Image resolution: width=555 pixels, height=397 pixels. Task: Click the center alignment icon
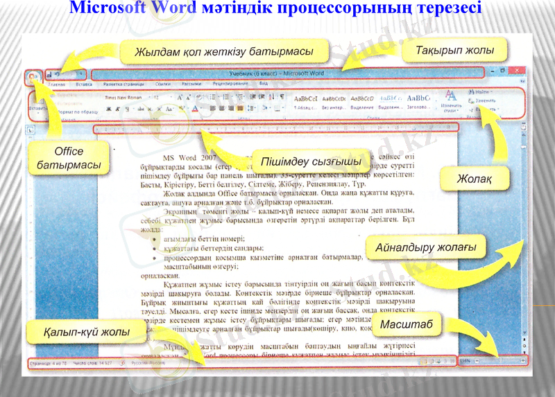pos(222,108)
